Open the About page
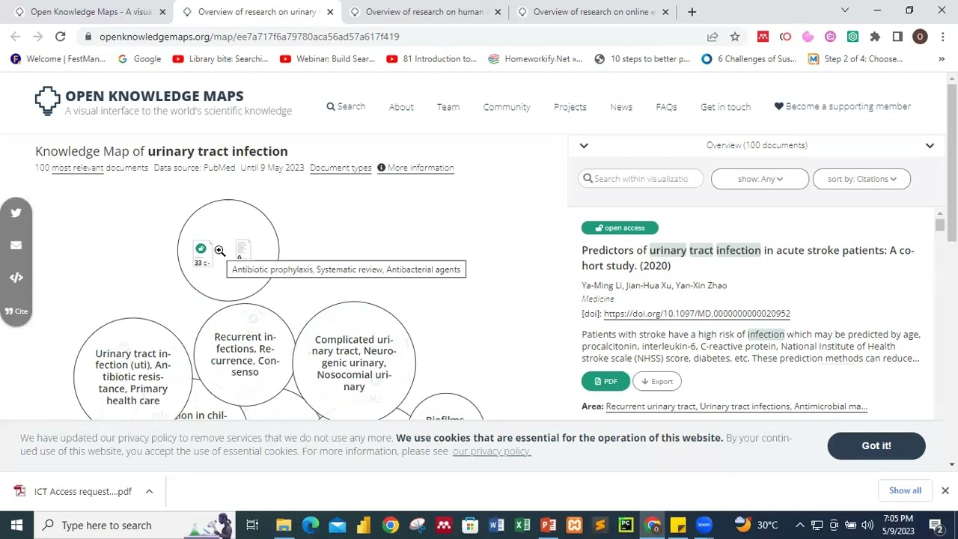958x539 pixels. click(401, 107)
